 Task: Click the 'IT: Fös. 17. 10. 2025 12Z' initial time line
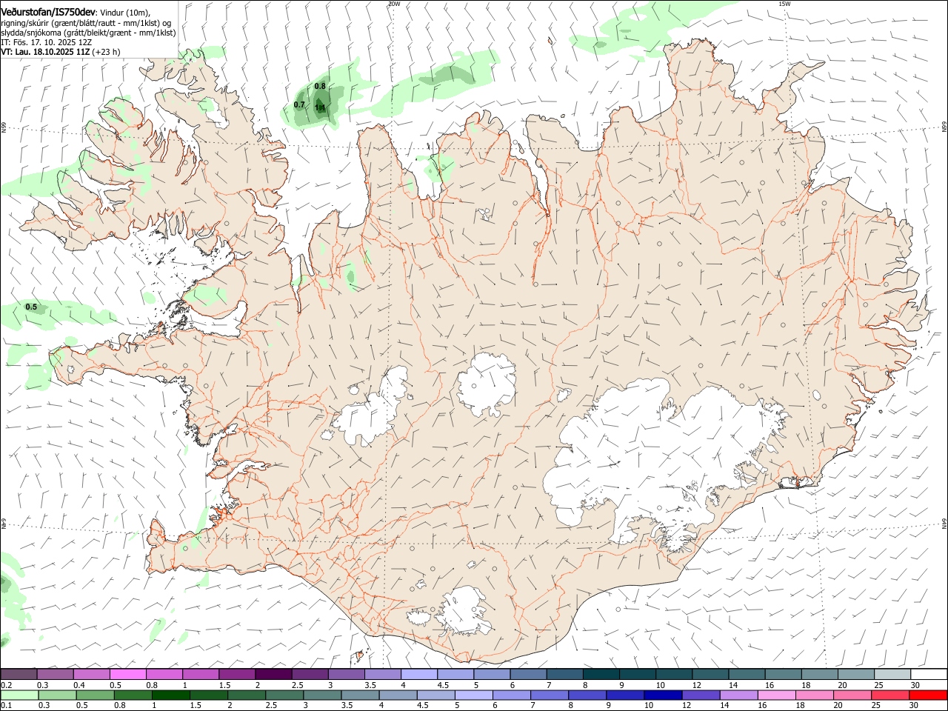[46, 42]
